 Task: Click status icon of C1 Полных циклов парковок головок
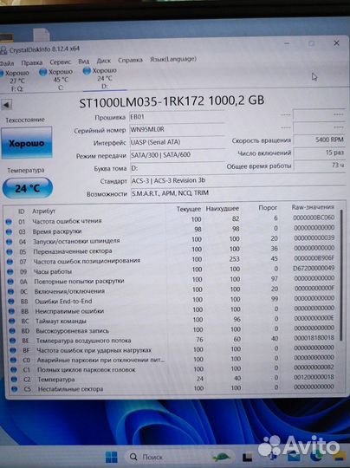[13, 370]
